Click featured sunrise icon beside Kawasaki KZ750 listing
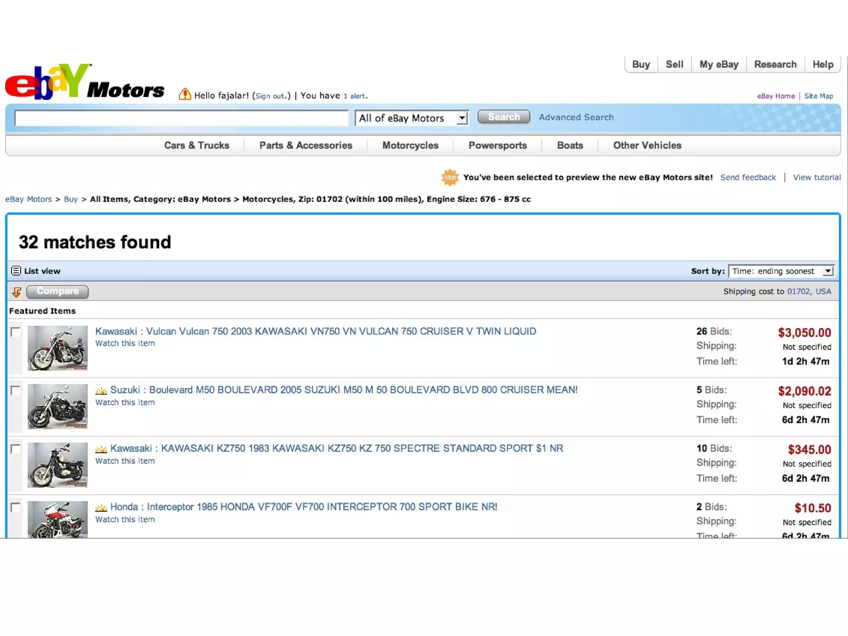 click(101, 449)
